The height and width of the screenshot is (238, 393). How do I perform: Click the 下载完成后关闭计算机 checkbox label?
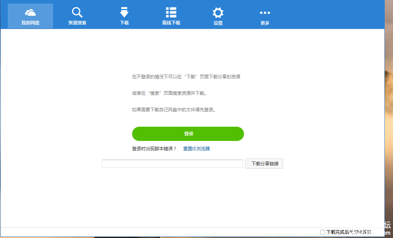click(x=348, y=232)
